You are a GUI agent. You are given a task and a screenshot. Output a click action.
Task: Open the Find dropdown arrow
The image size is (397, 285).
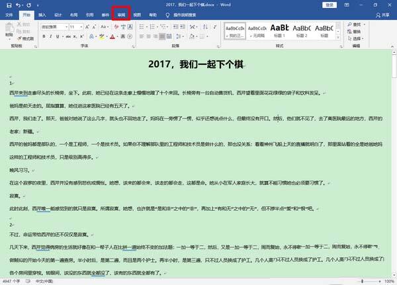tap(365, 24)
